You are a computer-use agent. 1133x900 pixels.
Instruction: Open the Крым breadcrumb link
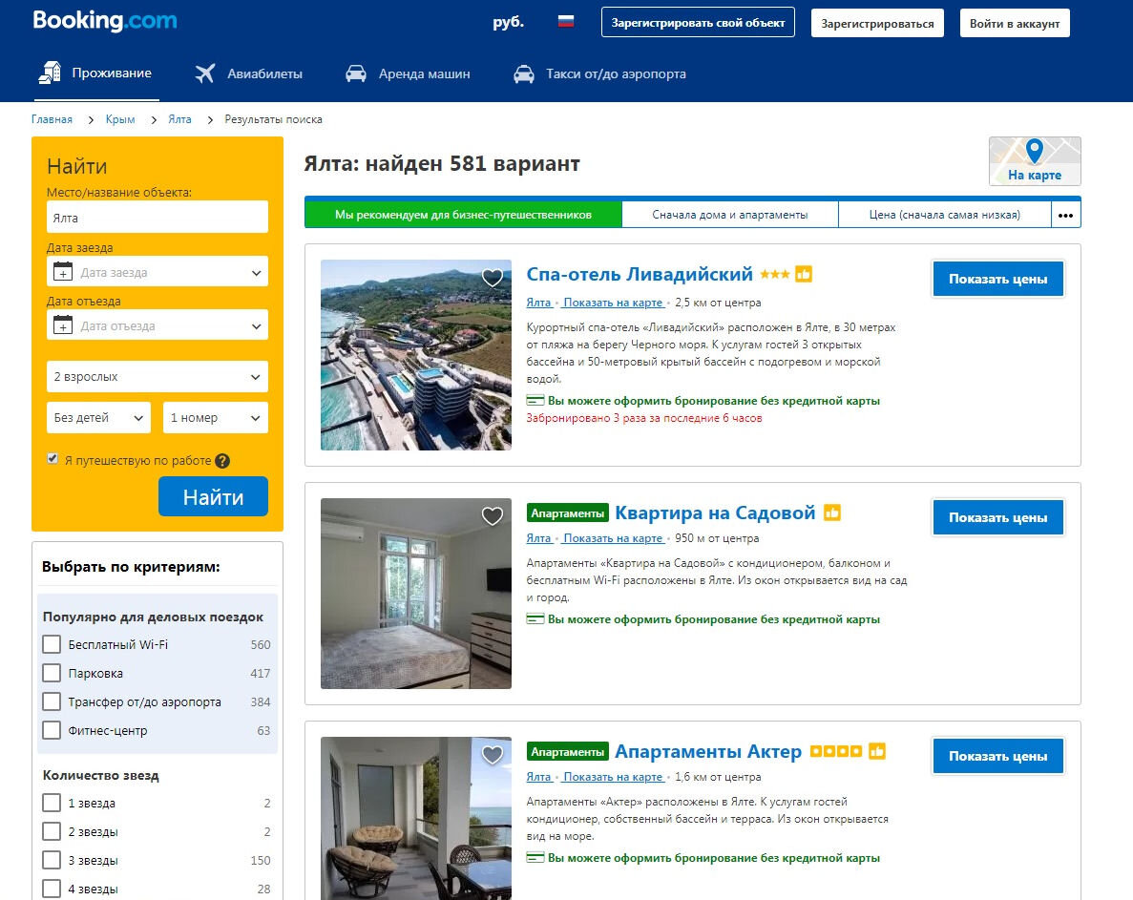(120, 119)
